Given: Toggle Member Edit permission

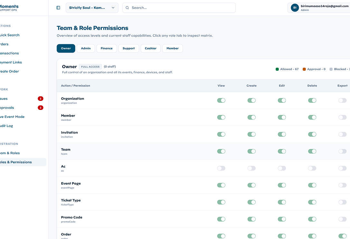Looking at the screenshot, I should 282,117.
